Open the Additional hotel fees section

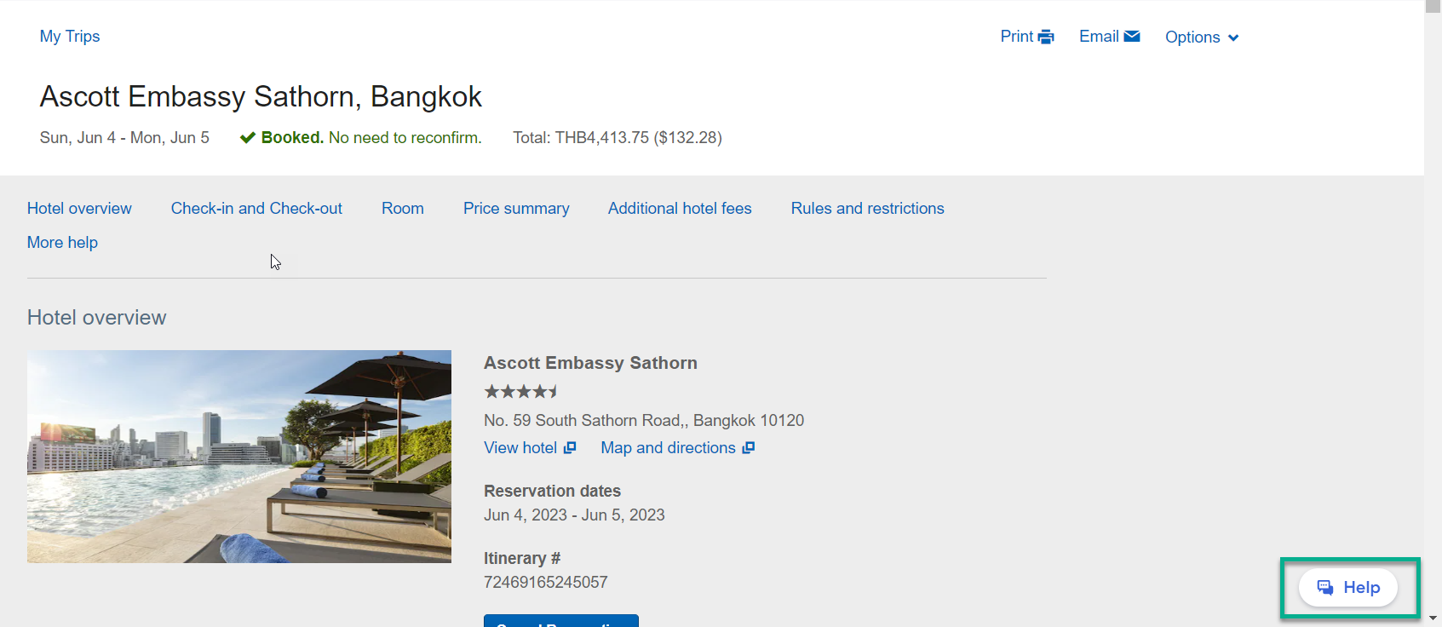[680, 209]
